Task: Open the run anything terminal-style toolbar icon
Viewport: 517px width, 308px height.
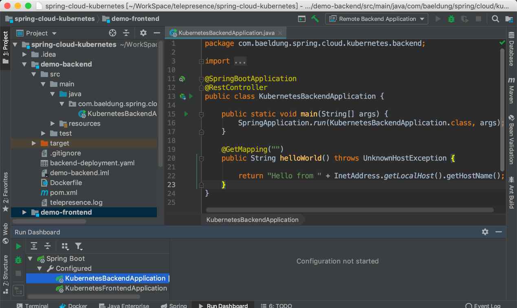Action: click(301, 19)
